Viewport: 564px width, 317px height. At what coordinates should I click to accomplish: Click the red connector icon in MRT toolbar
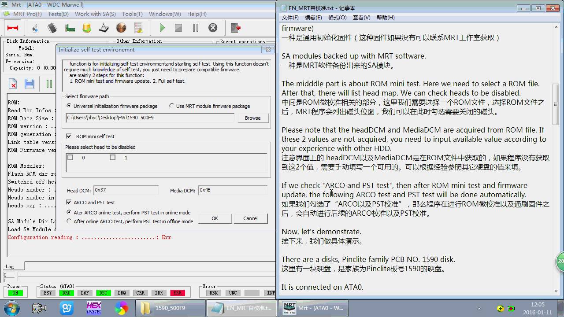[12, 28]
